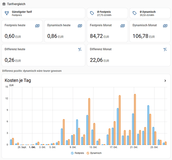Screen dimensions: 172x160
Task: Click the trophy icon for Günstigster Tarif
Action: (7, 13)
